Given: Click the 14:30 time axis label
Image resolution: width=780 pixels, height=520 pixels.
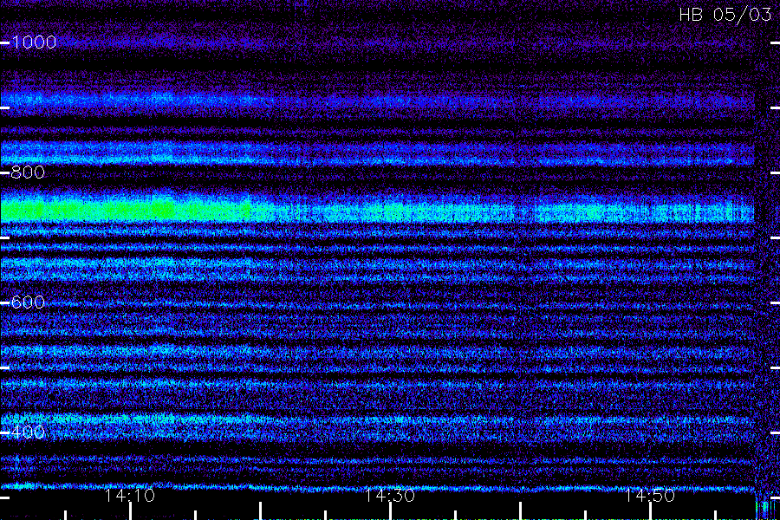Looking at the screenshot, I should [390, 496].
